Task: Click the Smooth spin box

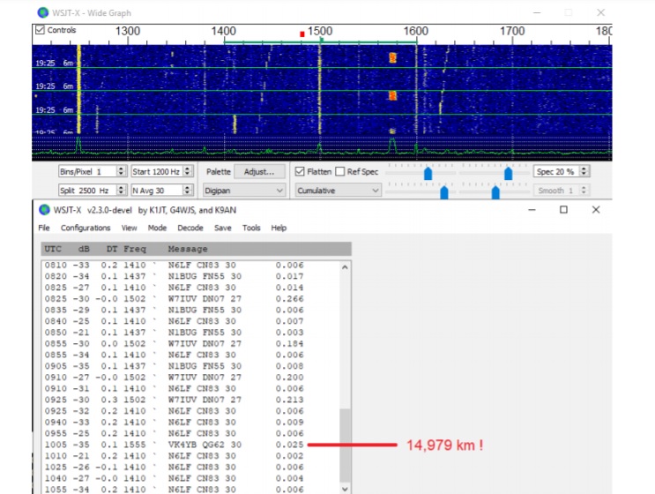Action: coord(561,191)
